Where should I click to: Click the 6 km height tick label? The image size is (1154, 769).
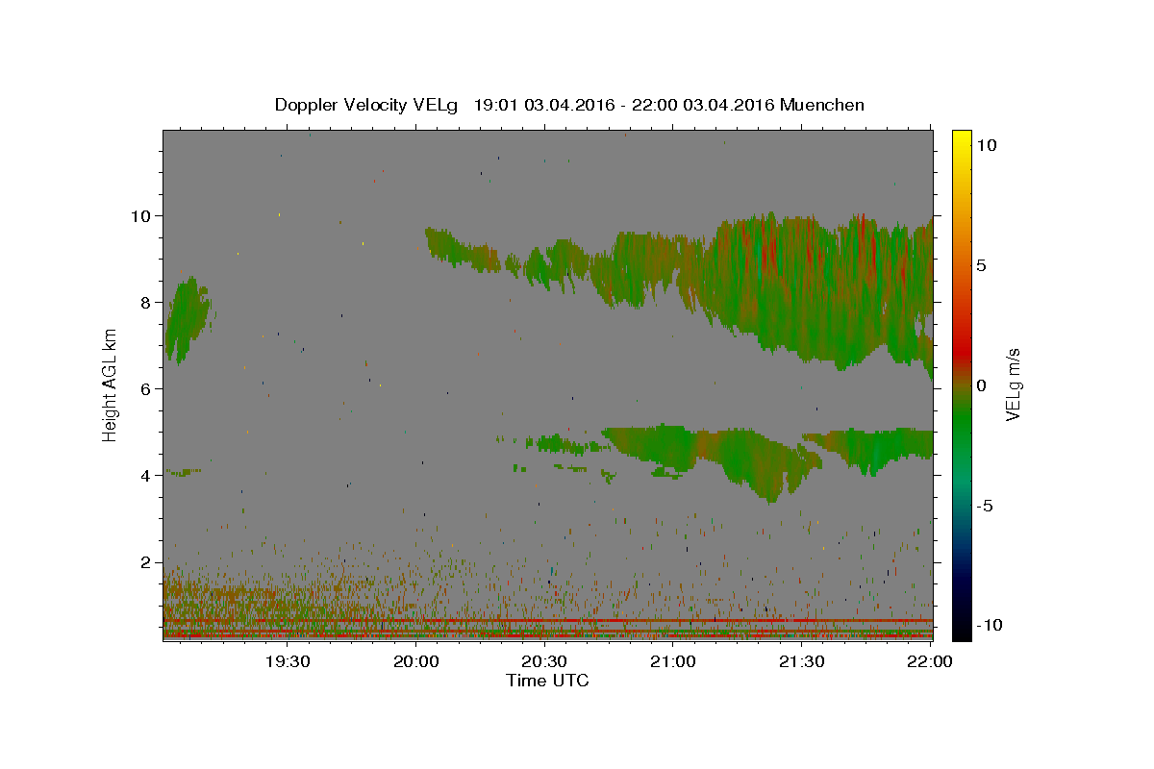147,388
